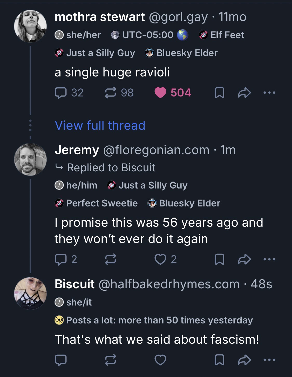Reply to Jeremy's post

coord(61,259)
